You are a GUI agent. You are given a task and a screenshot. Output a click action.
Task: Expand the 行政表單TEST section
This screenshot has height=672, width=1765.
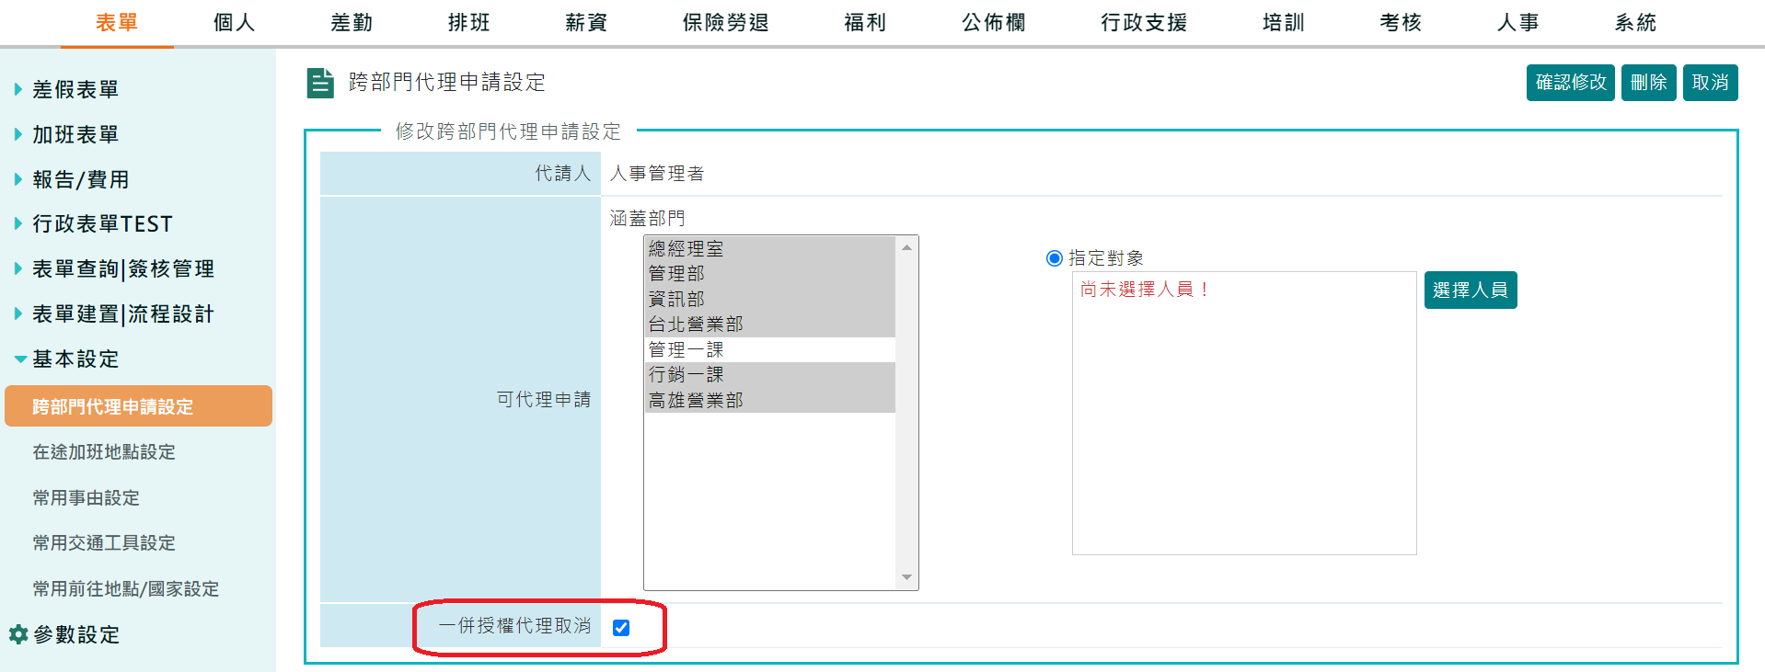coord(93,223)
